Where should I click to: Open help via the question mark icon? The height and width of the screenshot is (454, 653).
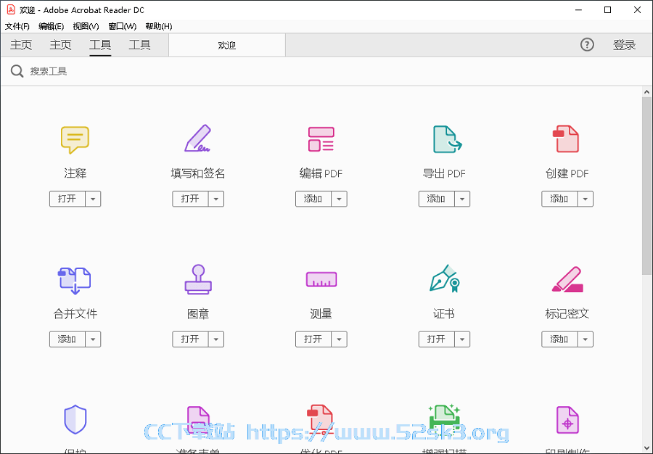[x=587, y=44]
